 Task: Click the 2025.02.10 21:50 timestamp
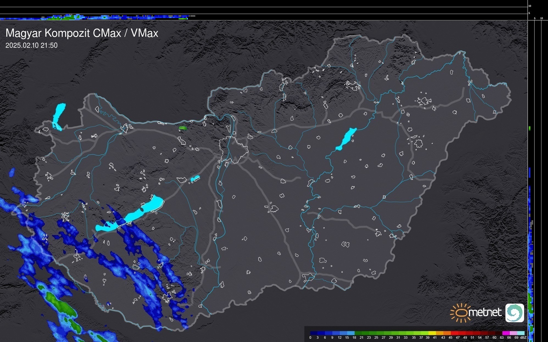click(31, 45)
